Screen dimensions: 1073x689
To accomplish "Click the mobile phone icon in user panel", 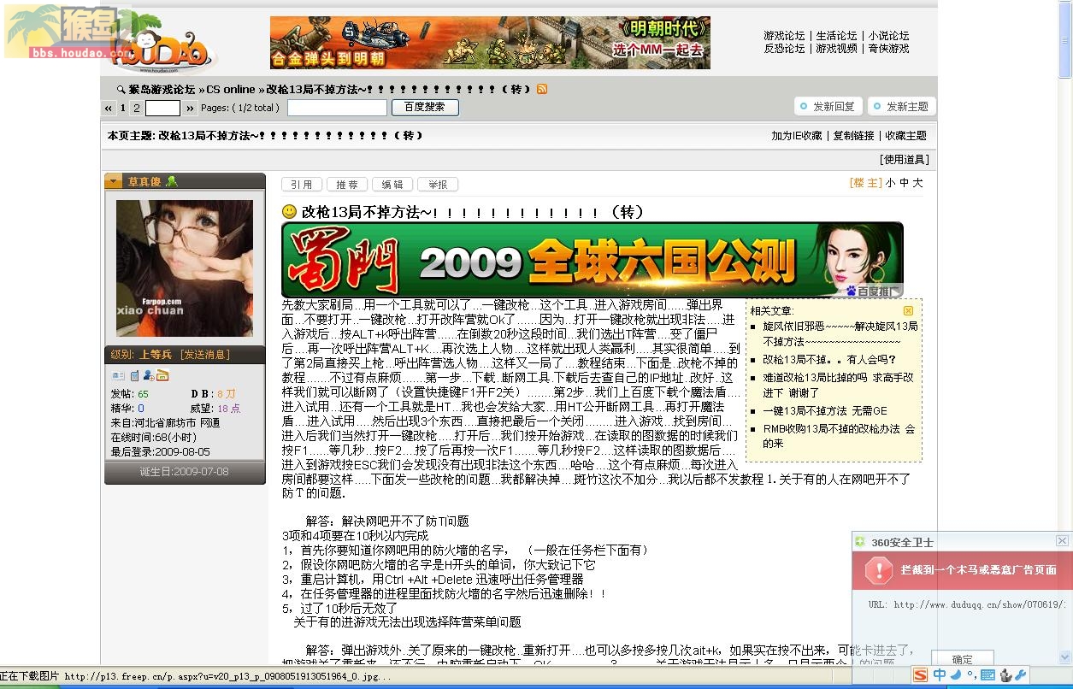I will coord(134,375).
